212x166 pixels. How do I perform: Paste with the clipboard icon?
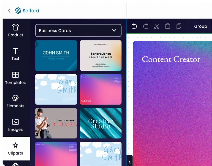click(168, 26)
